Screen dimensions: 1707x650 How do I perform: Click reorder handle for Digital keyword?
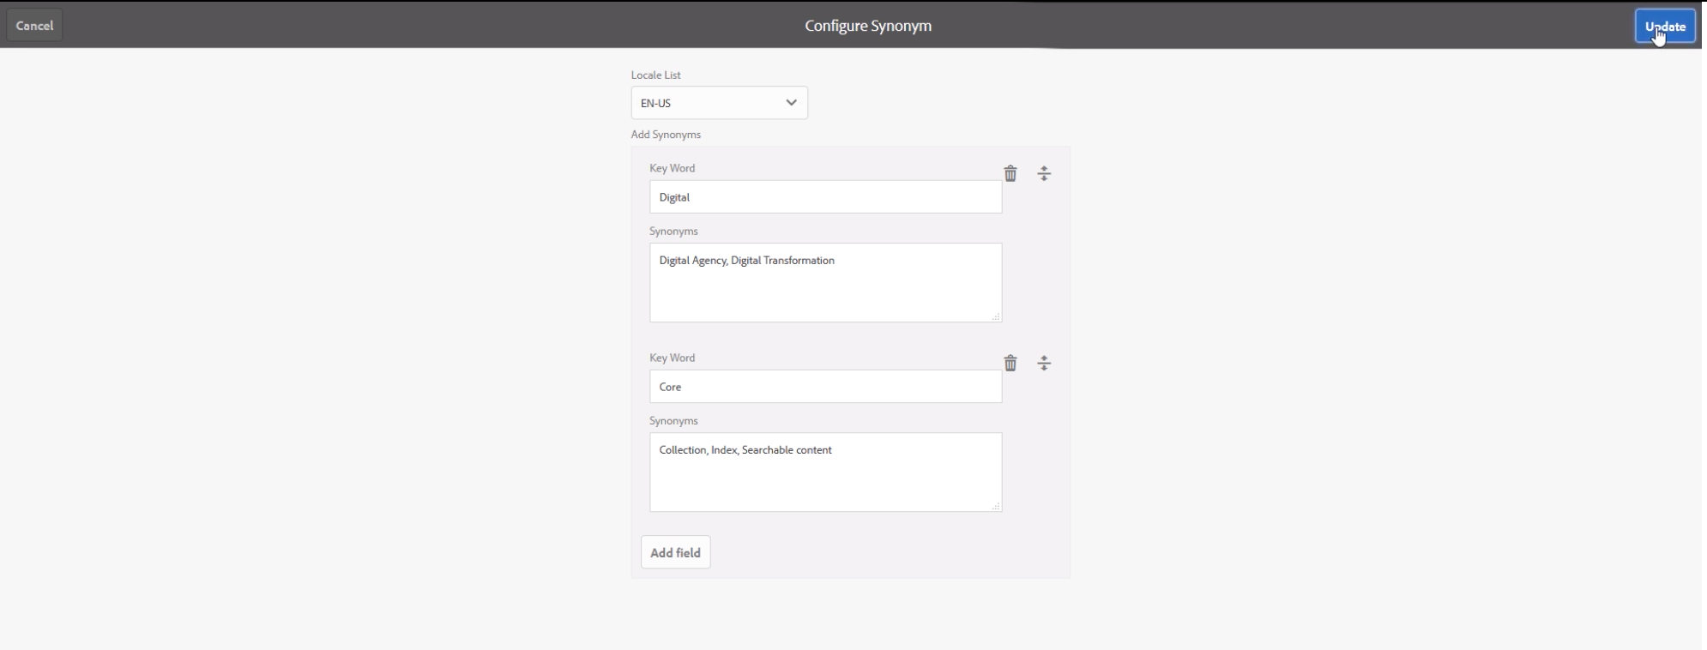pos(1044,174)
